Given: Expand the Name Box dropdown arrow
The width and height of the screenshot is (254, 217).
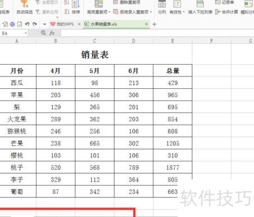Looking at the screenshot, I should [26, 33].
